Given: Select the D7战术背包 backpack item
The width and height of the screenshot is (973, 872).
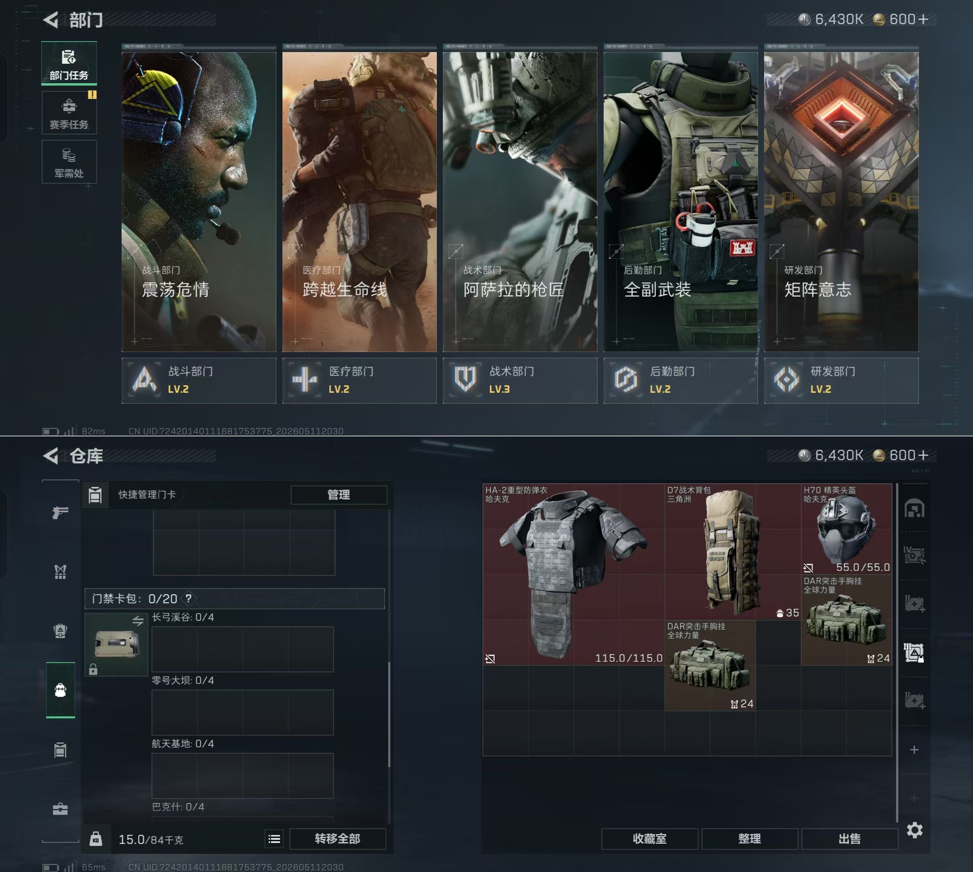Looking at the screenshot, I should [x=733, y=552].
